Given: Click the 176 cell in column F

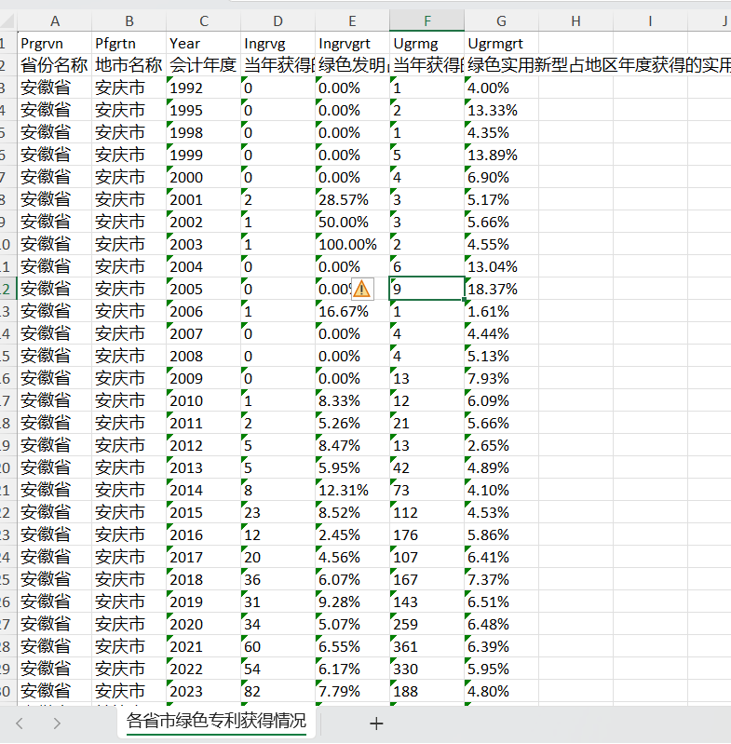Looking at the screenshot, I should 426,534.
